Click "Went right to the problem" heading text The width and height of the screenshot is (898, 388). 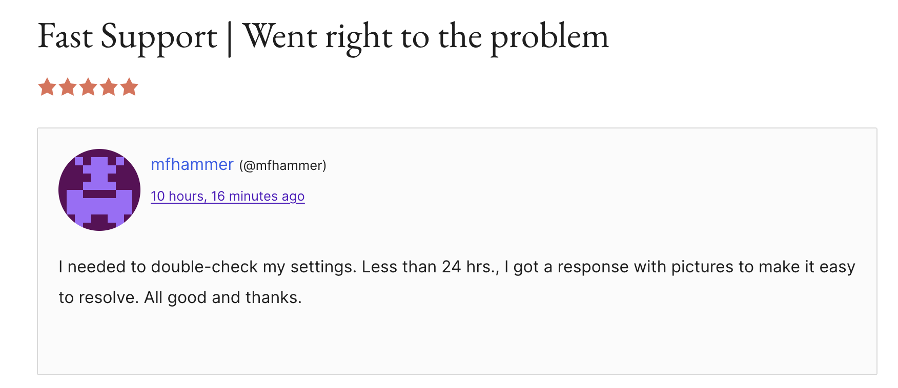pos(425,37)
